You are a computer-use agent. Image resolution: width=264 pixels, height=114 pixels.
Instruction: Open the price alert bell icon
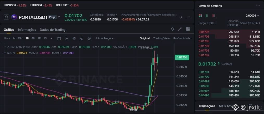[x=172, y=29]
